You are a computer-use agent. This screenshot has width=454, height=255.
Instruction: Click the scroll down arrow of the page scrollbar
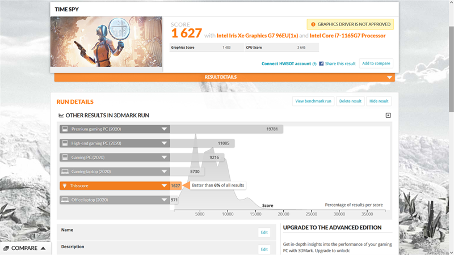[451, 252]
